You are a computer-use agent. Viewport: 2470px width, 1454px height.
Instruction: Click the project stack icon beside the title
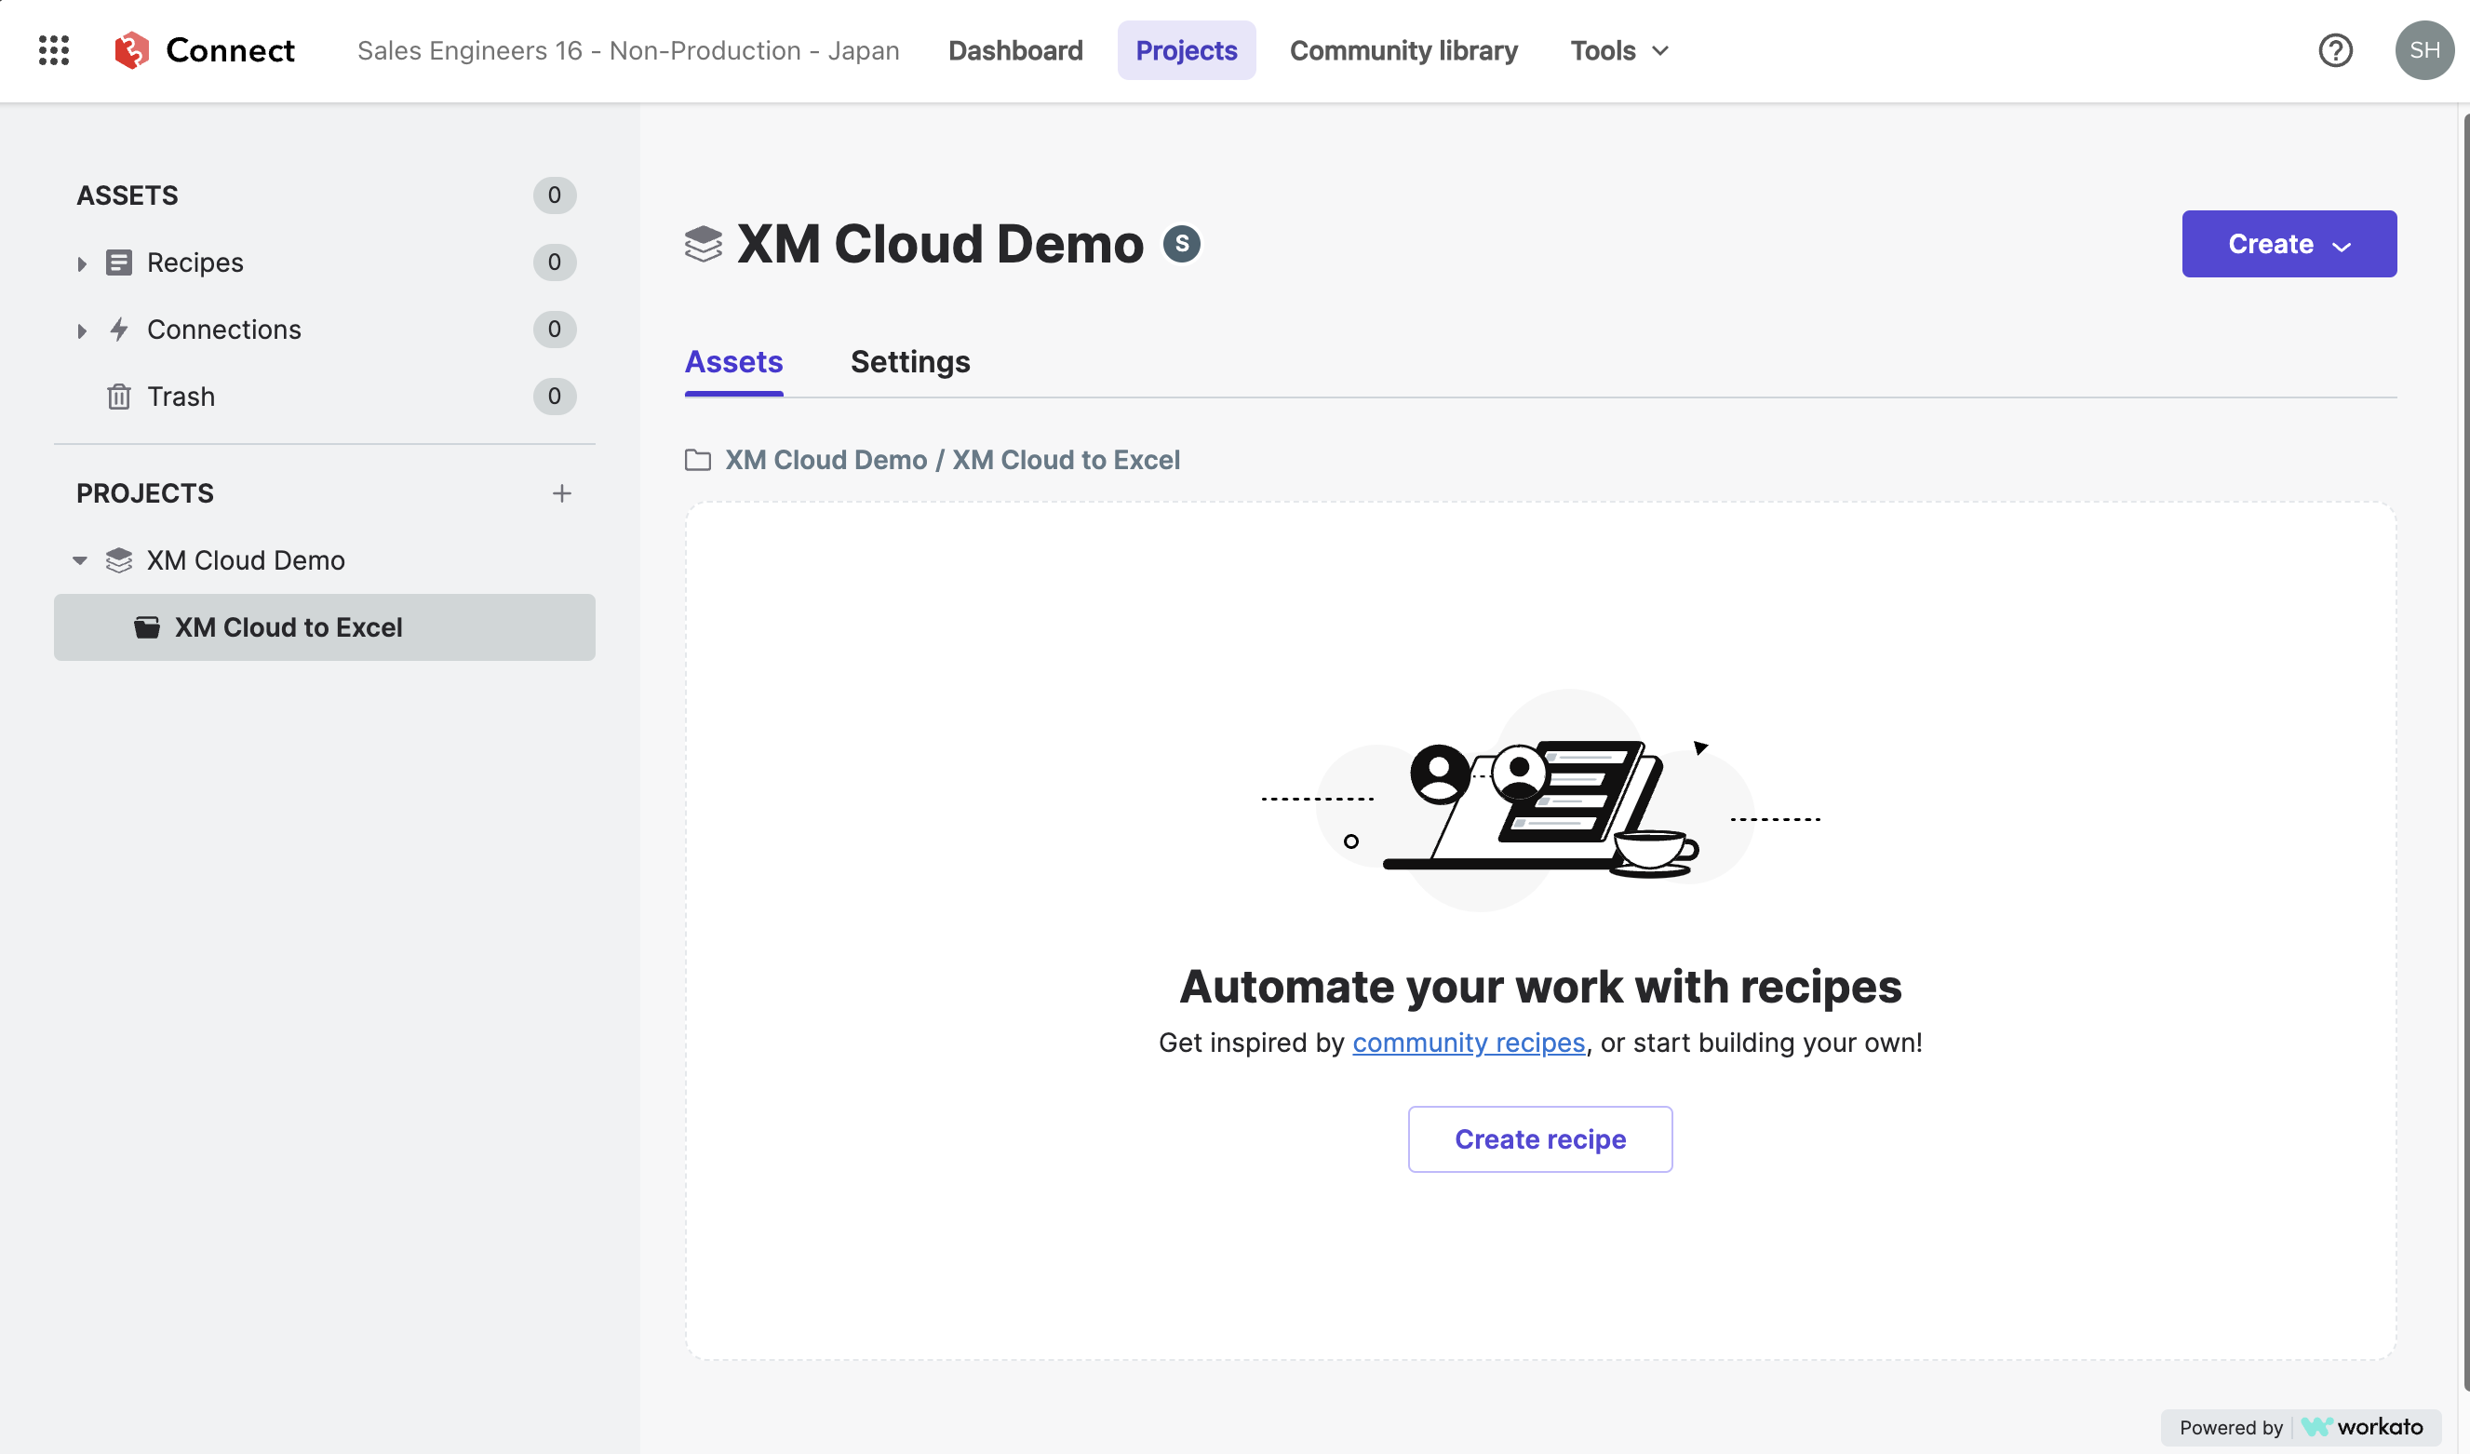point(703,244)
